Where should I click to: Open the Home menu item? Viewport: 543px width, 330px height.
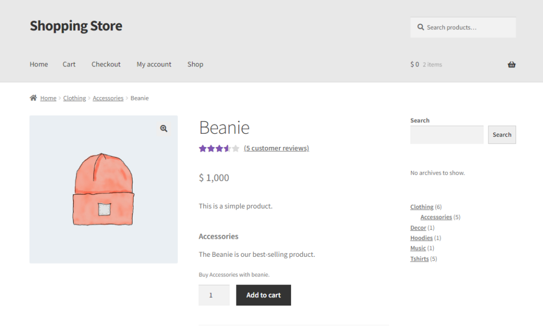pos(39,64)
